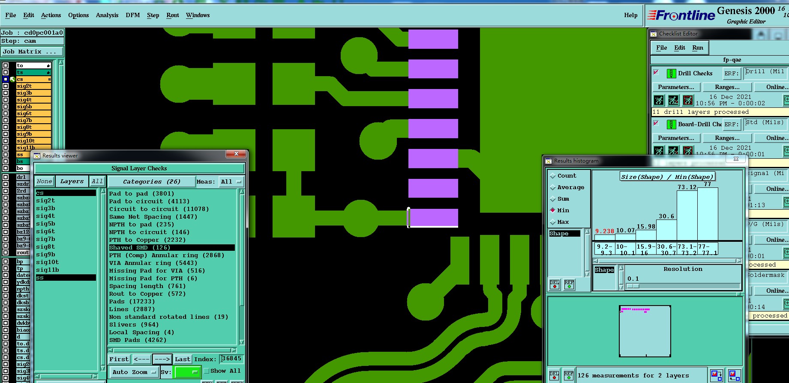
Task: Click the 73.12 histogram bar
Action: [x=687, y=215]
